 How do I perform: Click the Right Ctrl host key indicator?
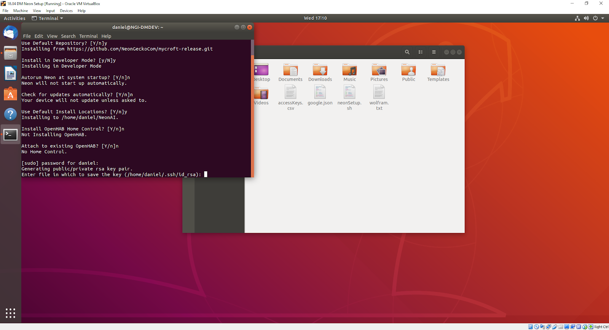tap(601, 327)
